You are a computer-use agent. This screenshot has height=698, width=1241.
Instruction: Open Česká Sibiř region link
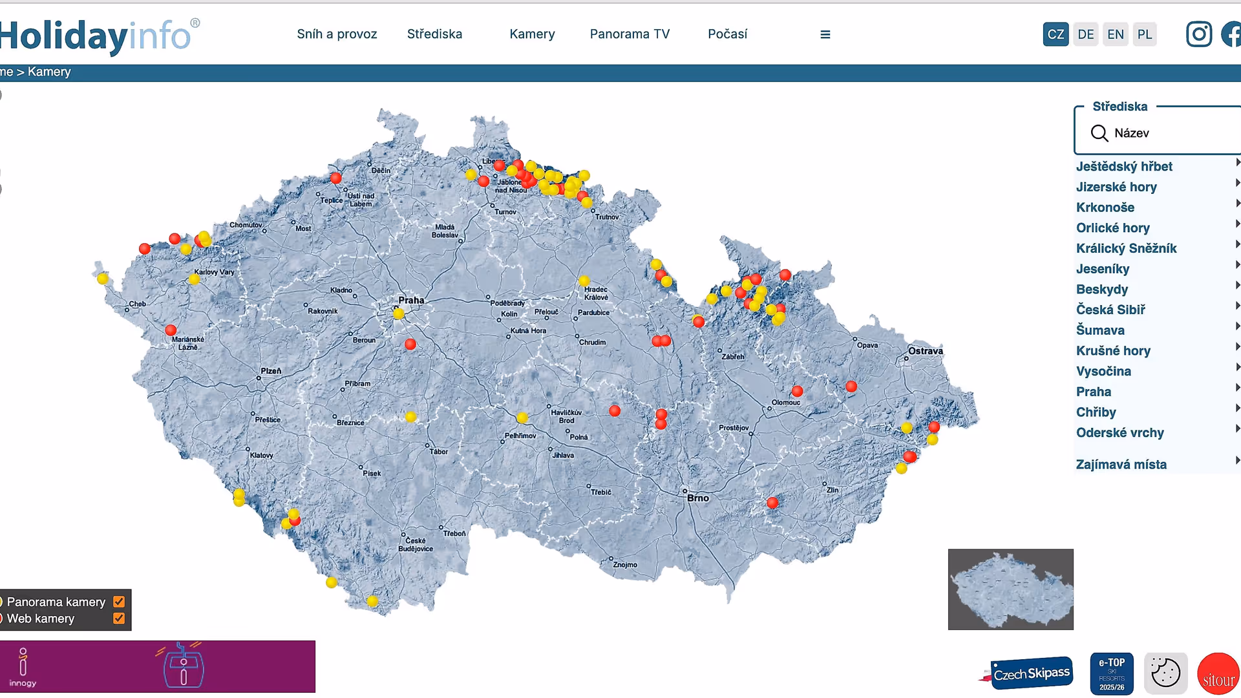(1110, 310)
